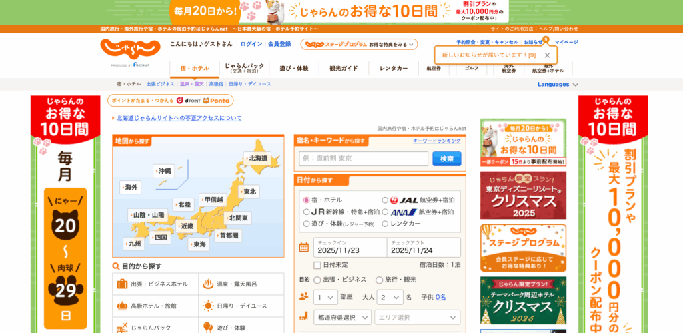The image size is (683, 333).
Task: Open the レンタカー tab
Action: tap(394, 69)
